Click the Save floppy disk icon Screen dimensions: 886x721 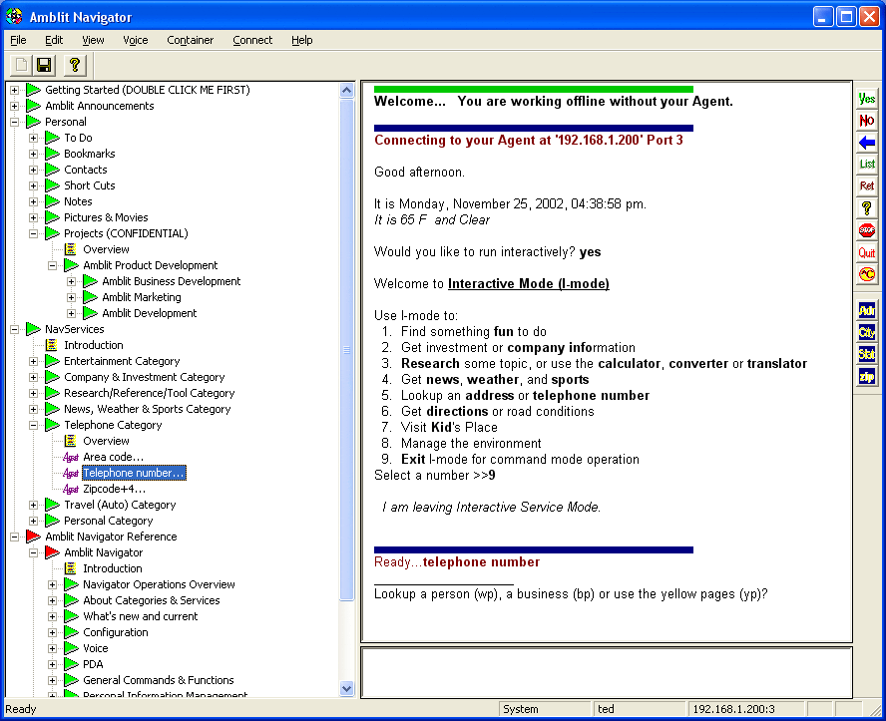point(44,65)
